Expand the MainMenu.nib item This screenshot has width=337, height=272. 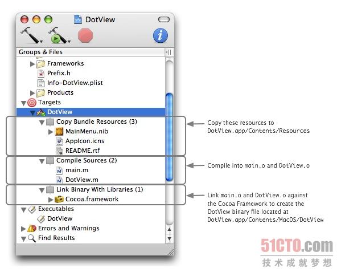click(x=51, y=132)
